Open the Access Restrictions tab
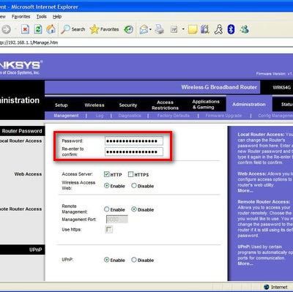Image resolution: width=293 pixels, height=292 pixels. (x=165, y=105)
